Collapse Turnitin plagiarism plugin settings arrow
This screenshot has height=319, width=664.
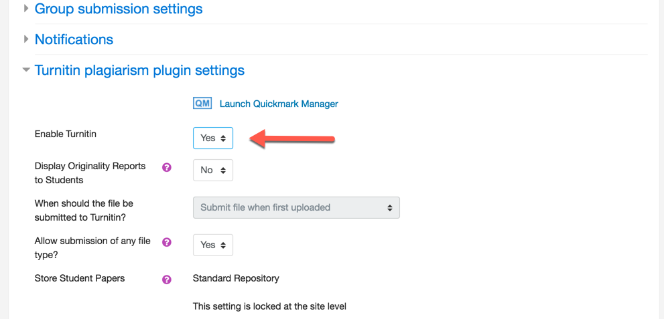27,70
